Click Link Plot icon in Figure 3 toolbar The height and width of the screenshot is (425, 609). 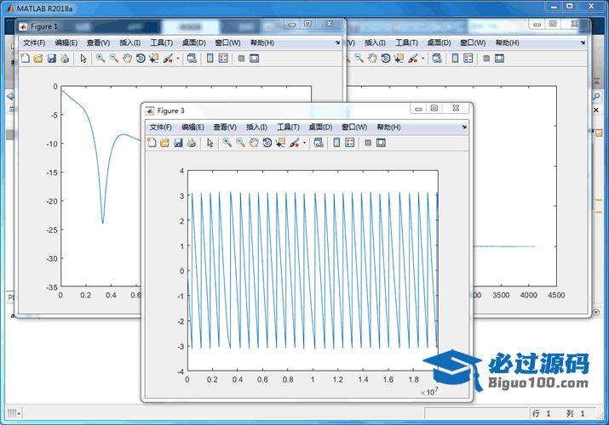319,143
